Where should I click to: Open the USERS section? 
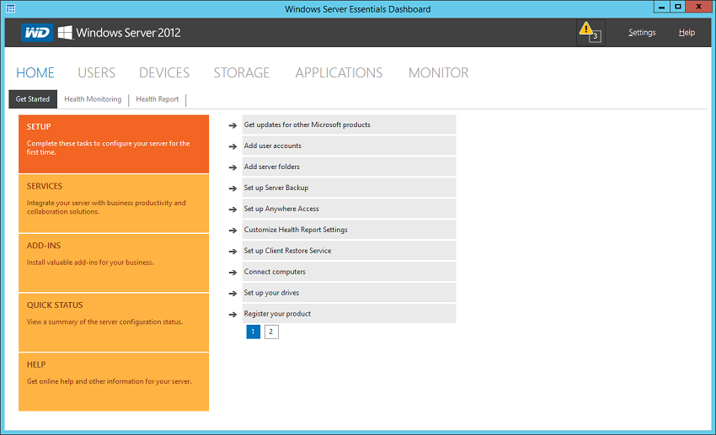[96, 72]
